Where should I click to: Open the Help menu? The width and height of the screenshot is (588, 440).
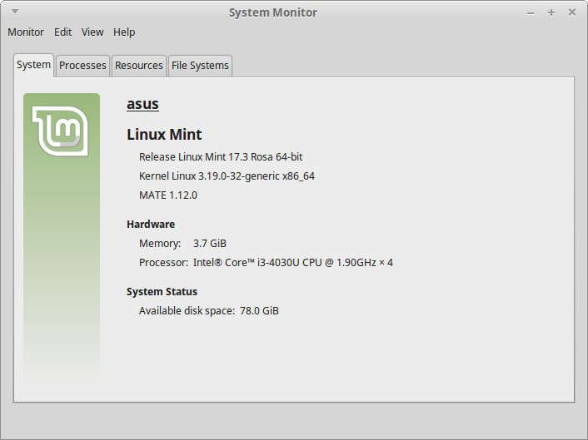click(124, 32)
